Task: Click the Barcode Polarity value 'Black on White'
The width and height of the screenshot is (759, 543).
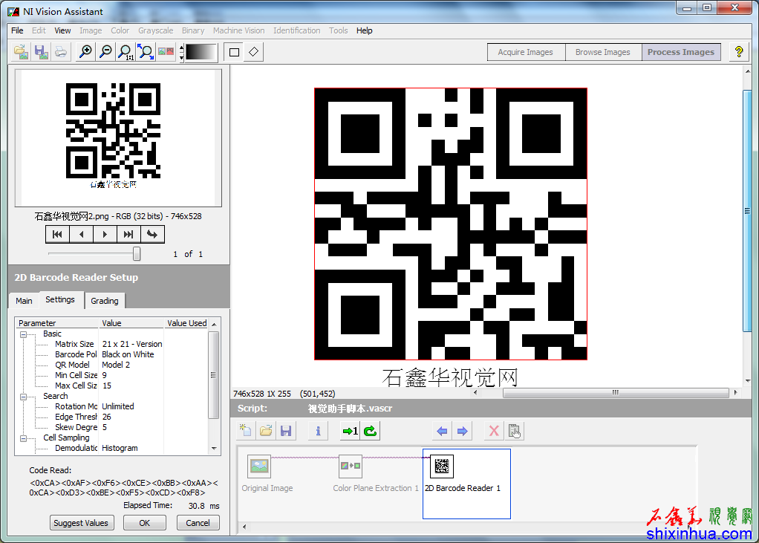Action: (x=128, y=354)
